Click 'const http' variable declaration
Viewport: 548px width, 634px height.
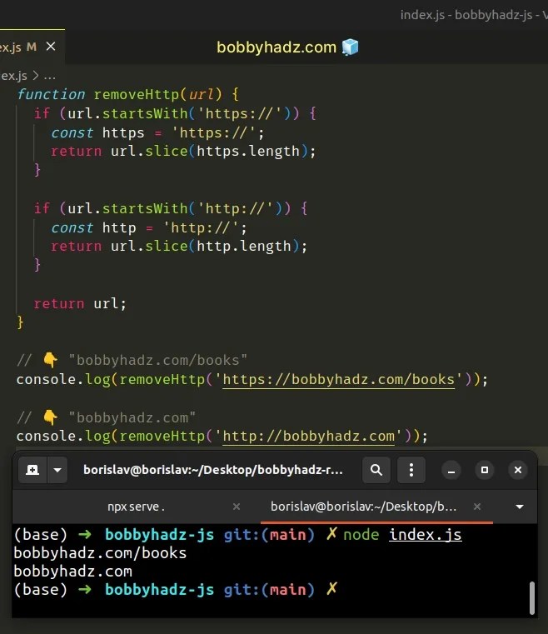pyautogui.click(x=93, y=227)
